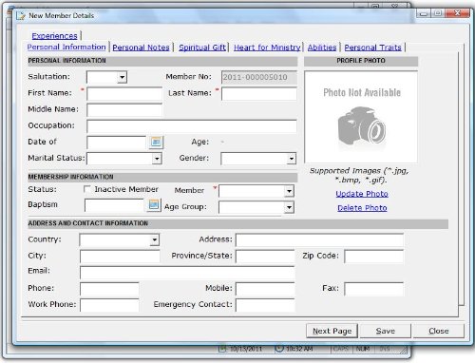Viewport: 475px width, 363px height.
Task: Click the Emergency Contact field
Action: (x=265, y=305)
